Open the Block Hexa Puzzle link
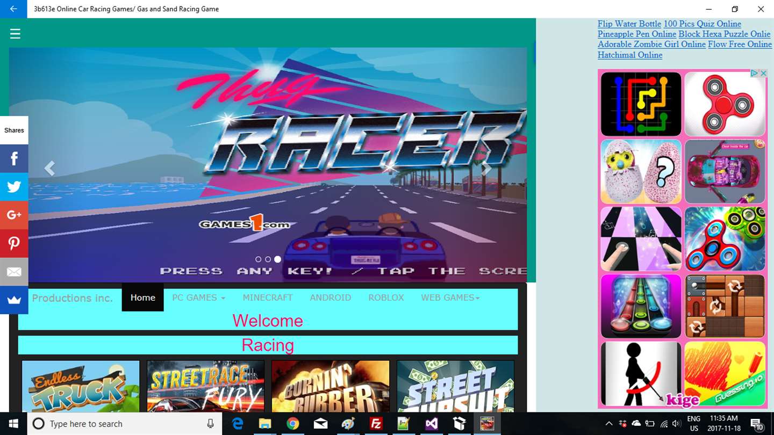 click(x=725, y=34)
